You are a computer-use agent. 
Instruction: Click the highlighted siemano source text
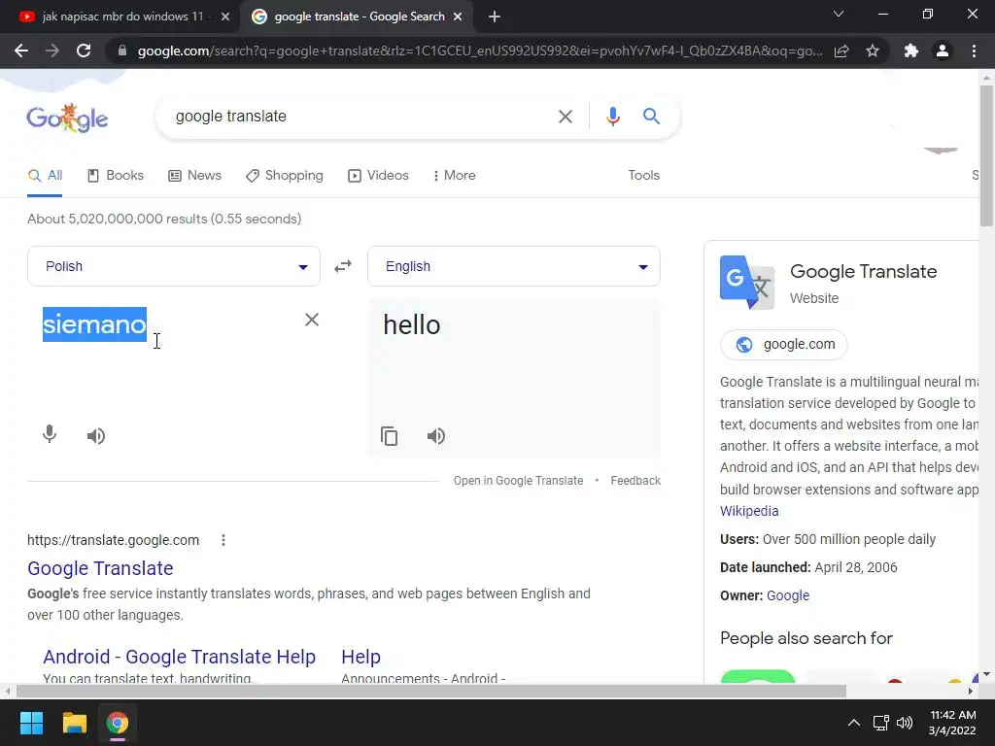tap(94, 324)
